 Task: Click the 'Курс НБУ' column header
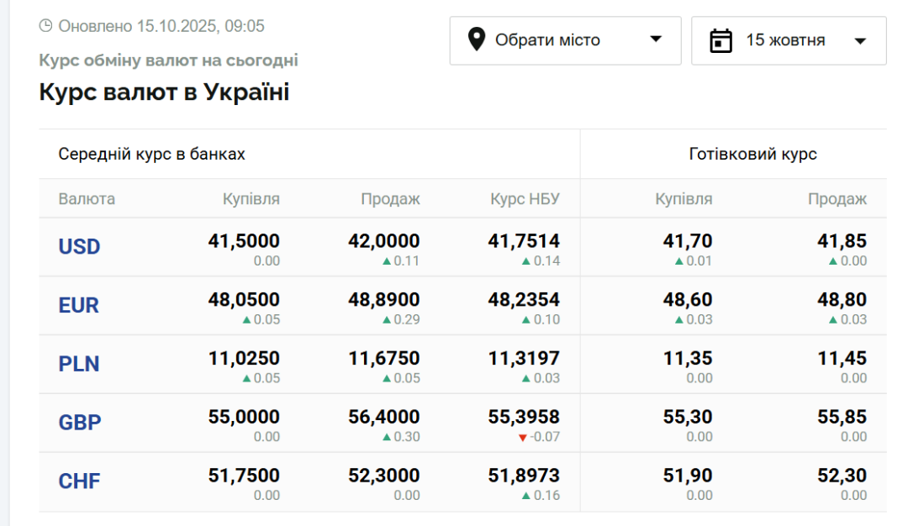coord(525,199)
